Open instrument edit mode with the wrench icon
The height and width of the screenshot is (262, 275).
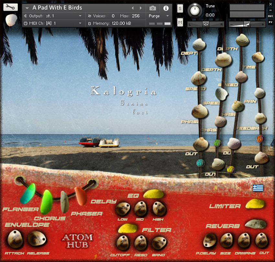10,7
